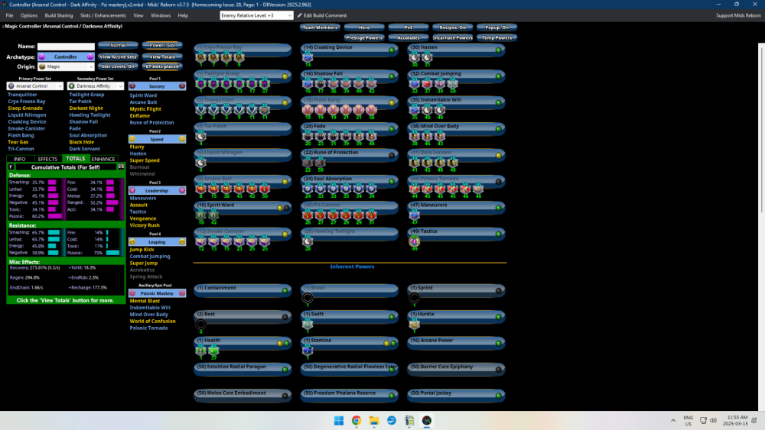Click first enhancement slot under Cloaking Device
Screen dimensions: 765x430
tap(308, 57)
